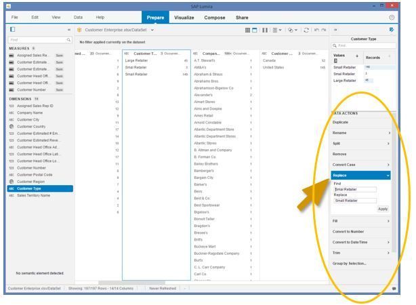Screen dimensions: 416x305
Task: Click the Remove data action
Action: (361, 154)
